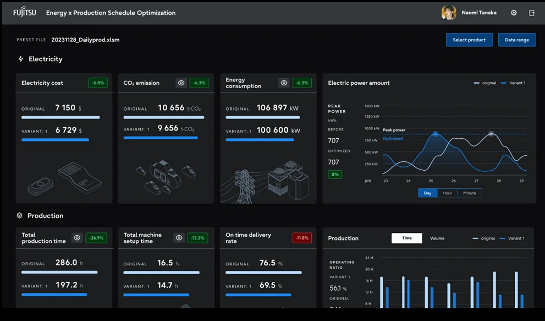Click Naomi Tanaka's profile avatar

(x=449, y=13)
